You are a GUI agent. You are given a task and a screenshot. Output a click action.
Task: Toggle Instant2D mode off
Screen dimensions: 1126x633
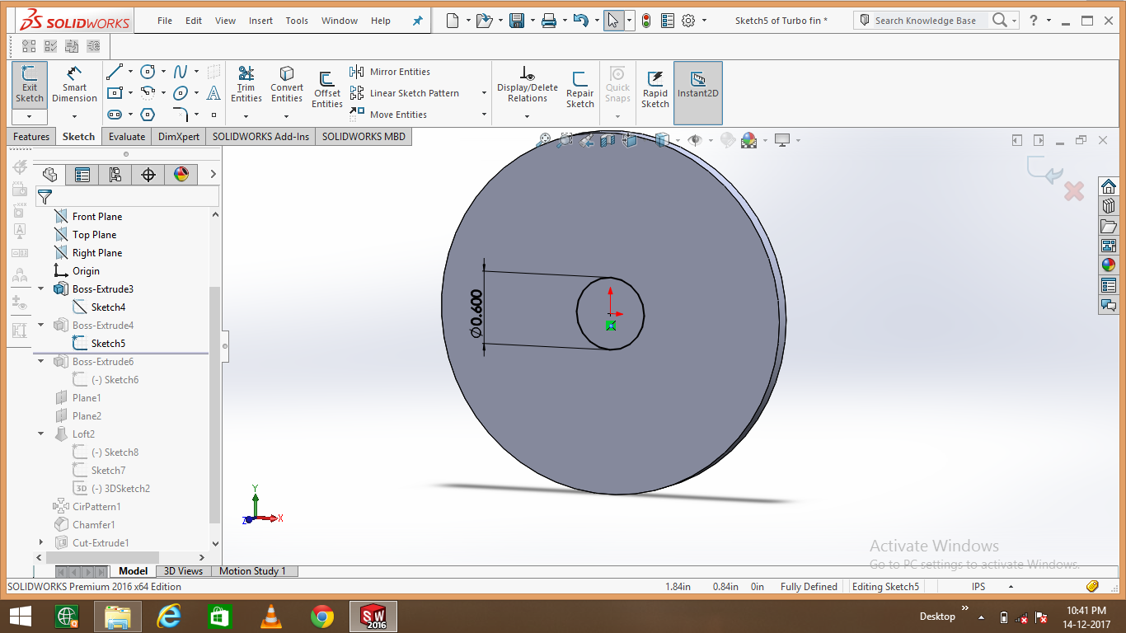tap(697, 82)
